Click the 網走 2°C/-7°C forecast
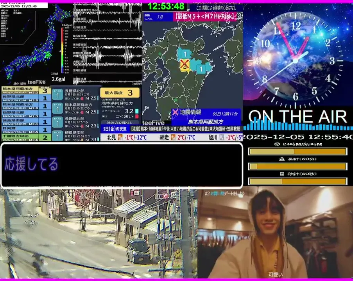Image resolution: width=353 pixels, height=281 pixels. [x=177, y=137]
